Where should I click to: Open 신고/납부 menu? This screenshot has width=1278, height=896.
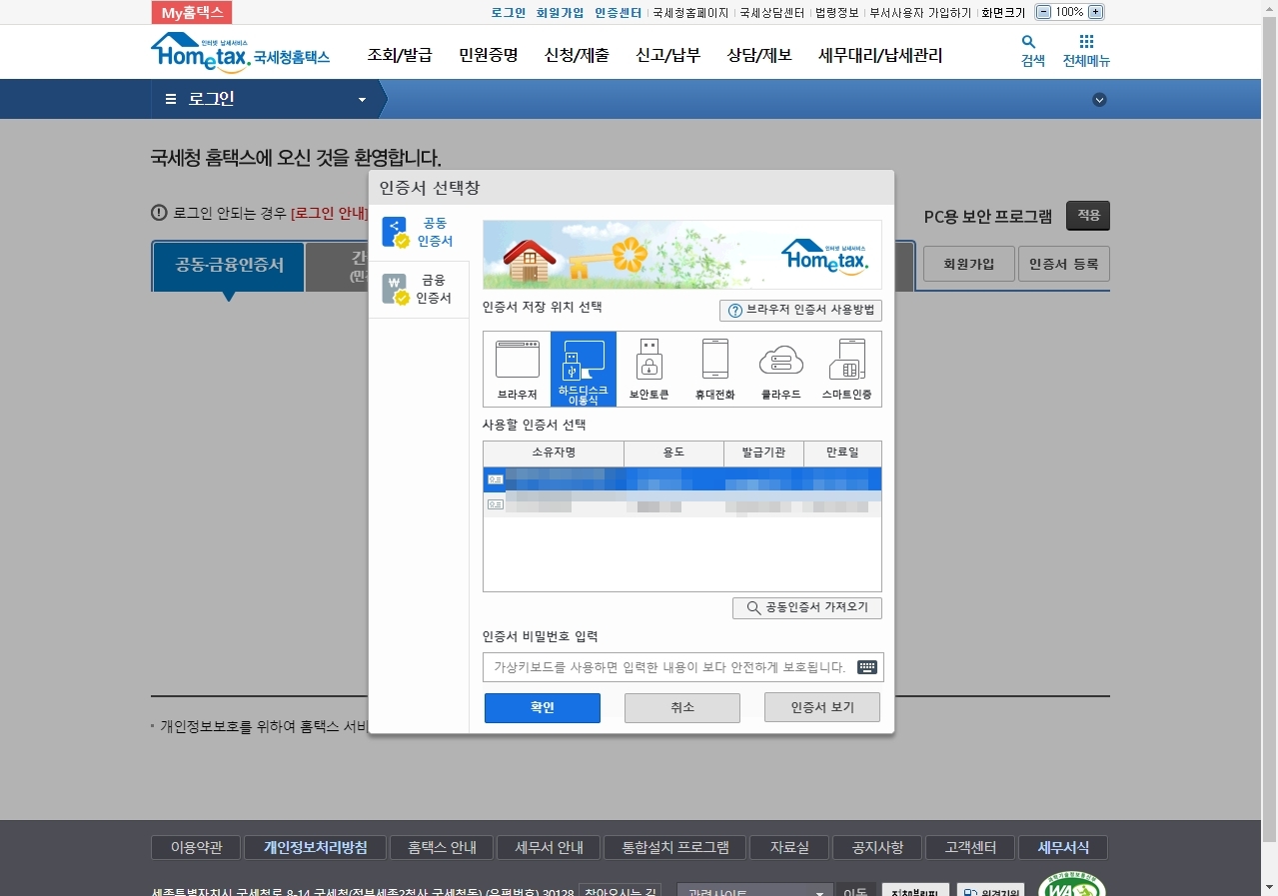(x=668, y=55)
